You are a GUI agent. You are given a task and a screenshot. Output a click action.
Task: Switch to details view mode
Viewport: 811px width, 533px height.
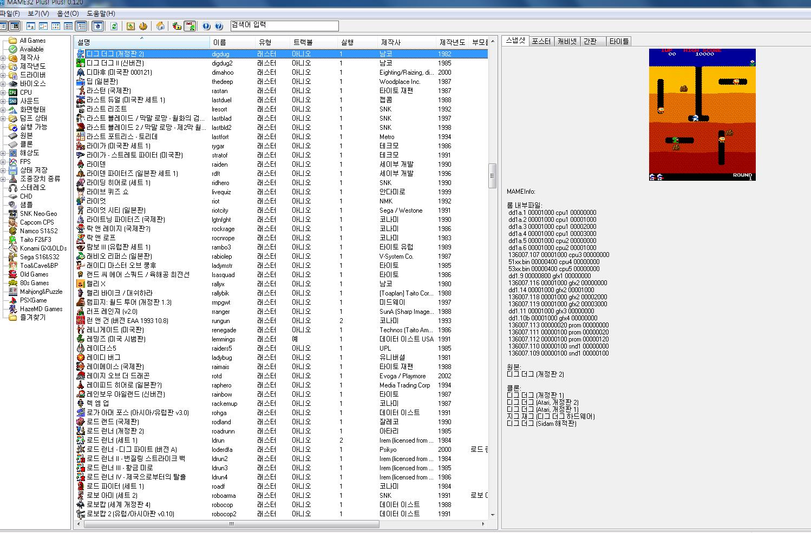[x=68, y=26]
